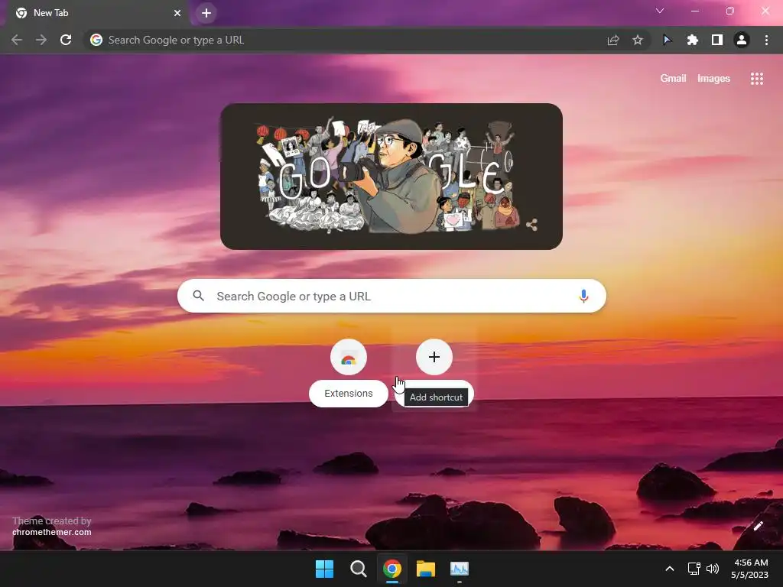This screenshot has width=783, height=587.
Task: Share the Google Doodle
Action: point(532,225)
